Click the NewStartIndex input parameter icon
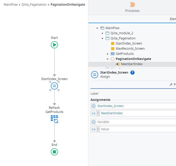Image resolution: width=176 pixels, height=166 pixels. 118,64
